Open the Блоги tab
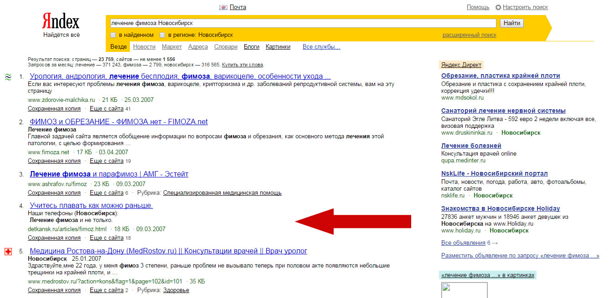This screenshot has height=298, width=609. click(x=252, y=47)
